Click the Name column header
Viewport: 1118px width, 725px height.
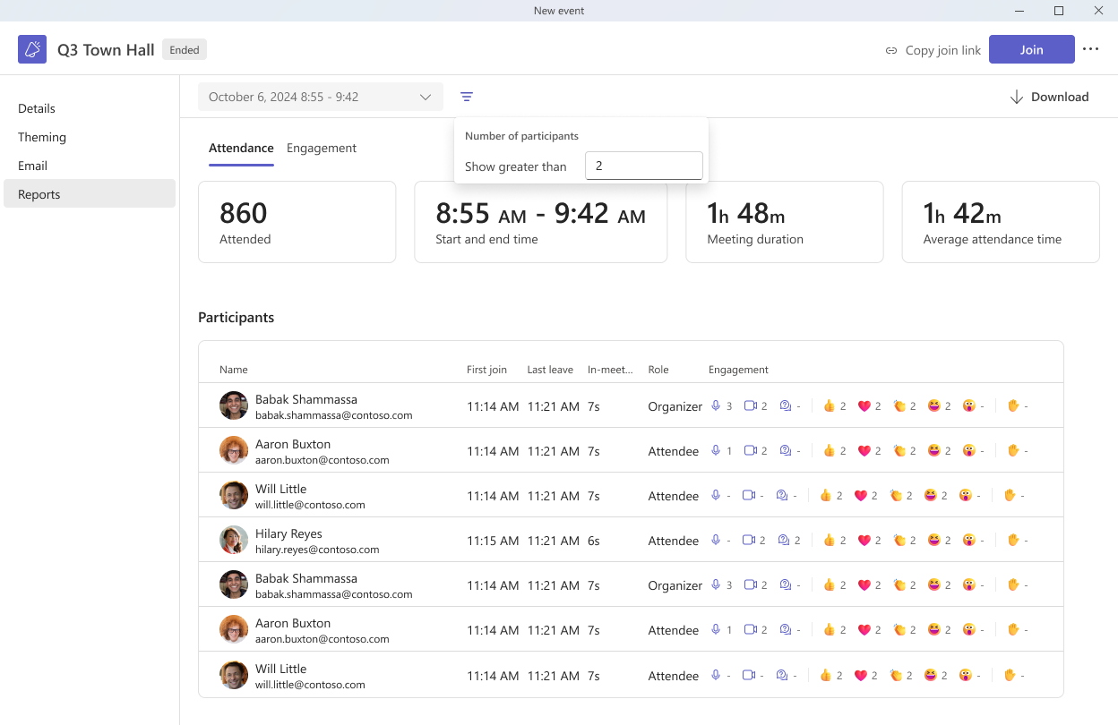(x=234, y=370)
